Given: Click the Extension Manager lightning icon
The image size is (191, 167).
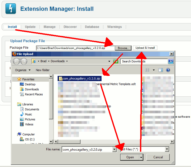Looking at the screenshot, I should [x=11, y=9].
